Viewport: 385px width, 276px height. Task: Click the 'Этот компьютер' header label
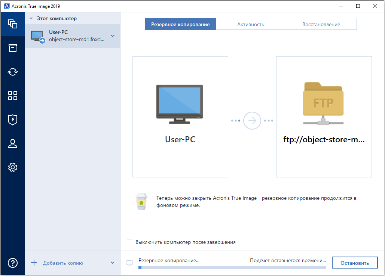click(x=57, y=18)
